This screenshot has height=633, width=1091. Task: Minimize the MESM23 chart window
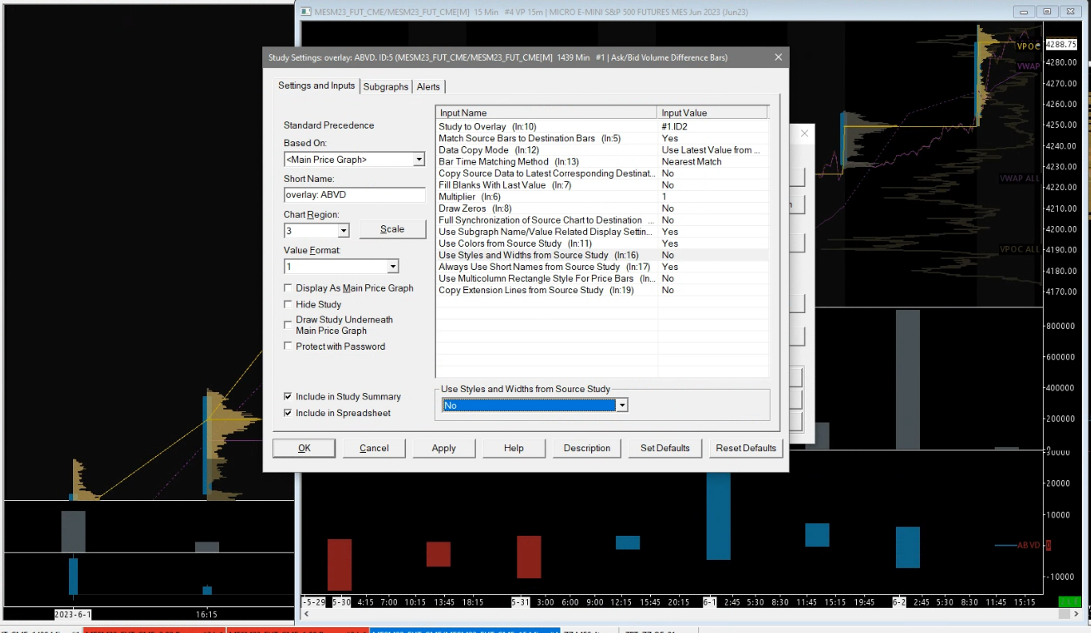point(1026,11)
